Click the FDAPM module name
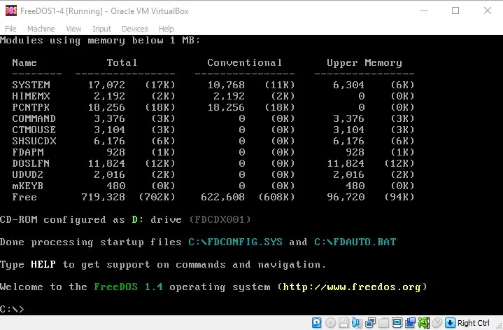The width and height of the screenshot is (503, 330). pos(28,152)
